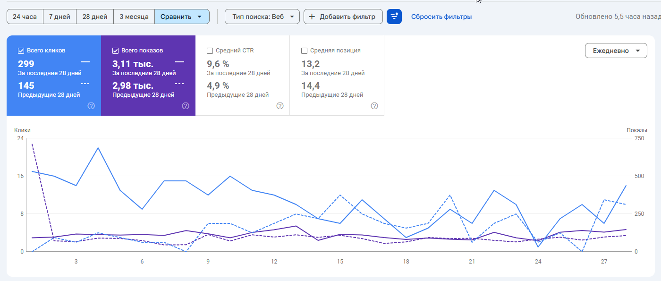Click the chart point above day 15
The height and width of the screenshot is (281, 661).
pyautogui.click(x=340, y=223)
